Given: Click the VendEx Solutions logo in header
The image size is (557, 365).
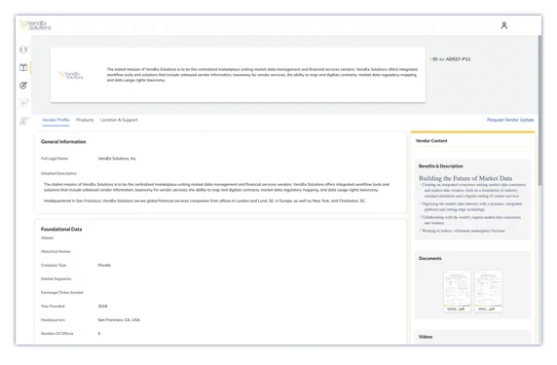Looking at the screenshot, I should coord(35,25).
